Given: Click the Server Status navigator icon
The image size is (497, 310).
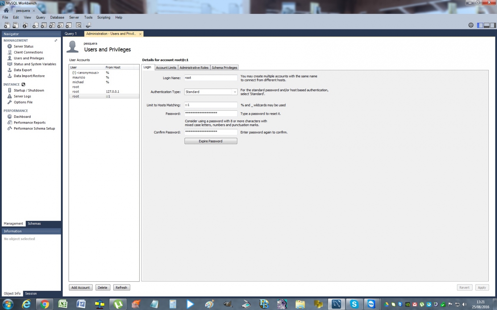Looking at the screenshot, I should click(x=10, y=46).
